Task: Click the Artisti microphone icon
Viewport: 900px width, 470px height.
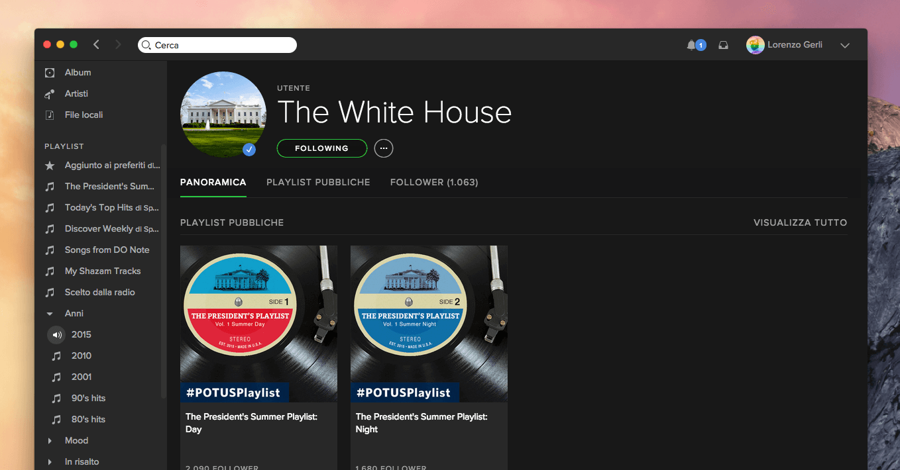Action: (x=50, y=94)
